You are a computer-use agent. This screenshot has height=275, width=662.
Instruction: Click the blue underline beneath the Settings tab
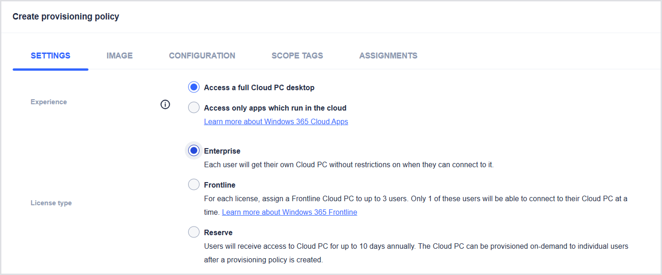coord(50,69)
